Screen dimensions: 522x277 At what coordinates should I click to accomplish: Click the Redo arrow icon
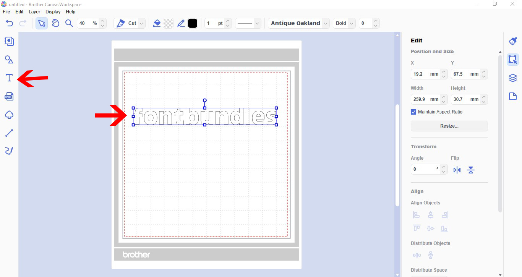pos(23,23)
